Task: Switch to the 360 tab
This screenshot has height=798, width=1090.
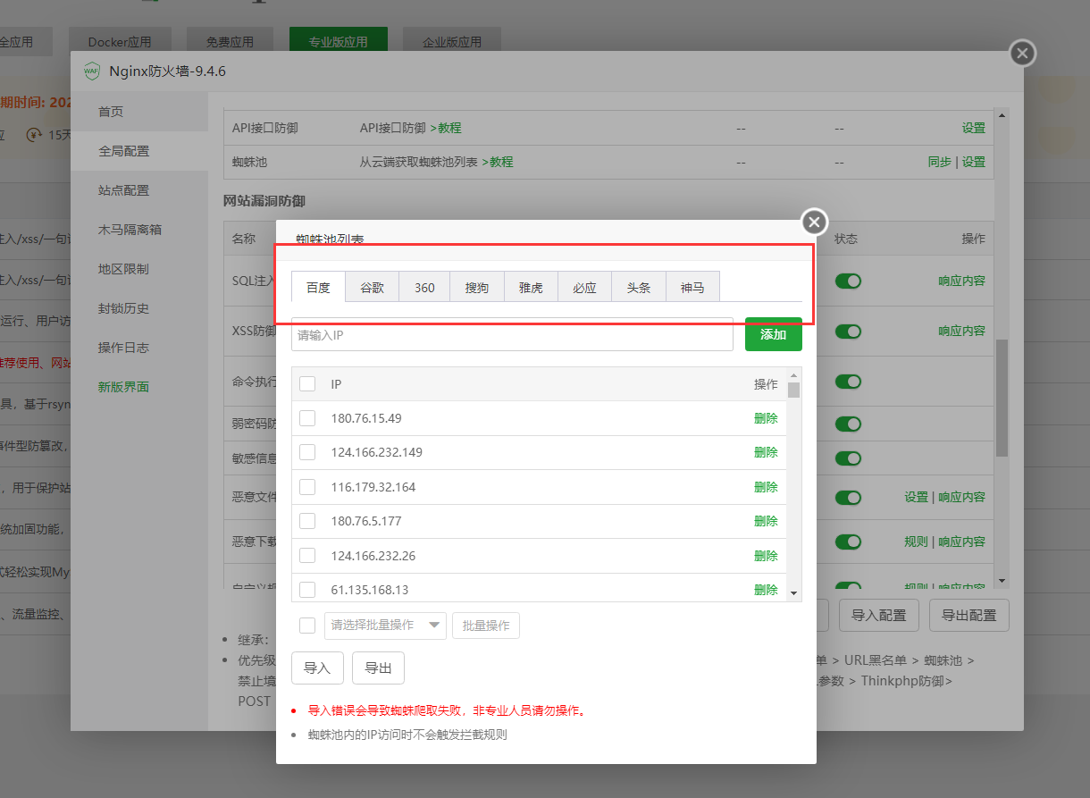Action: (x=424, y=288)
